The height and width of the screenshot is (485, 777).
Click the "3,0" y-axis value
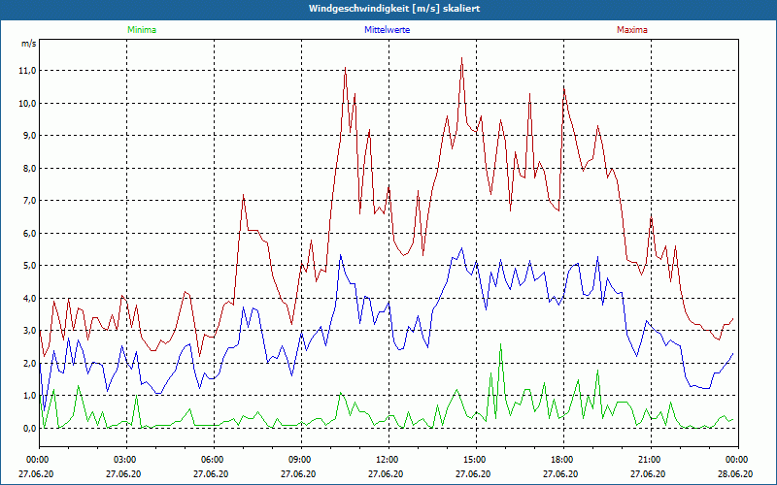30,331
